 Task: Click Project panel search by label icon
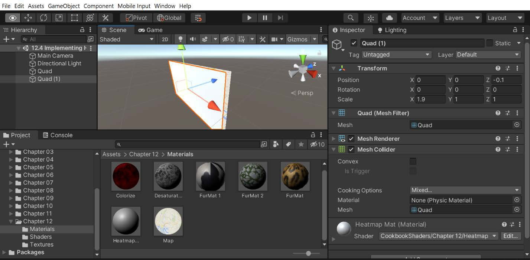click(288, 144)
